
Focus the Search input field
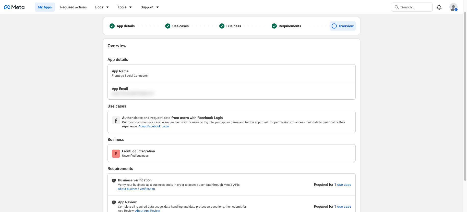click(412, 7)
